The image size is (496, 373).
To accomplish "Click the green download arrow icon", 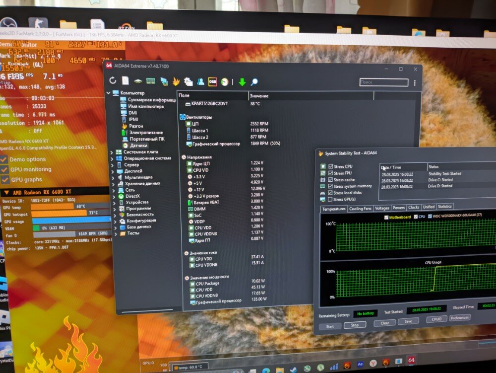I will point(242,82).
